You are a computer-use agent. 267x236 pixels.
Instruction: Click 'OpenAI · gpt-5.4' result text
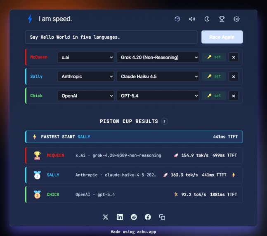tap(95, 194)
